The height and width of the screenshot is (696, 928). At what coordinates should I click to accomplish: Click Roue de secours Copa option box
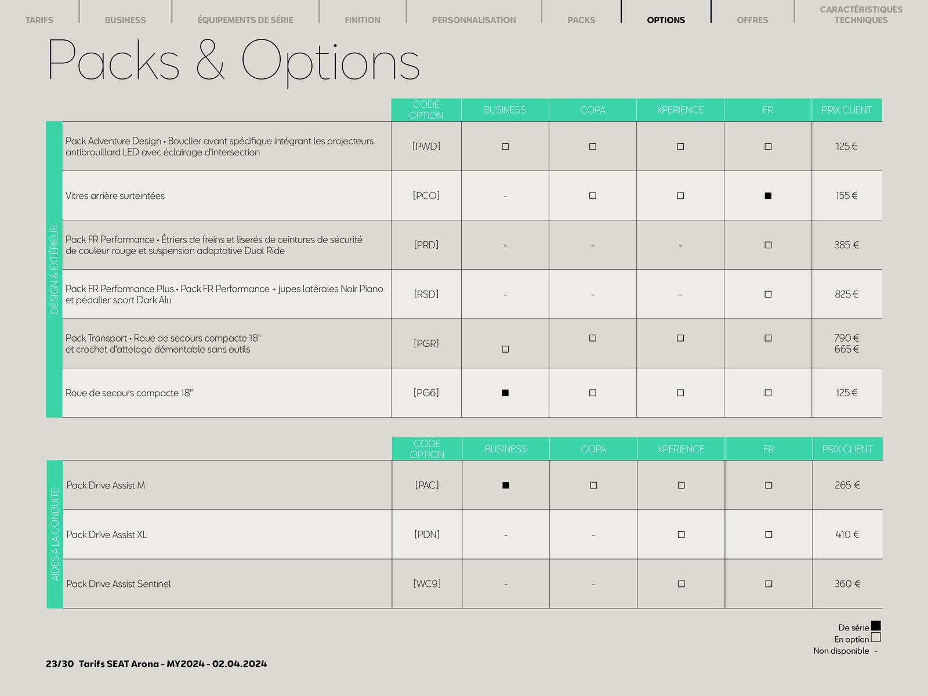[593, 393]
